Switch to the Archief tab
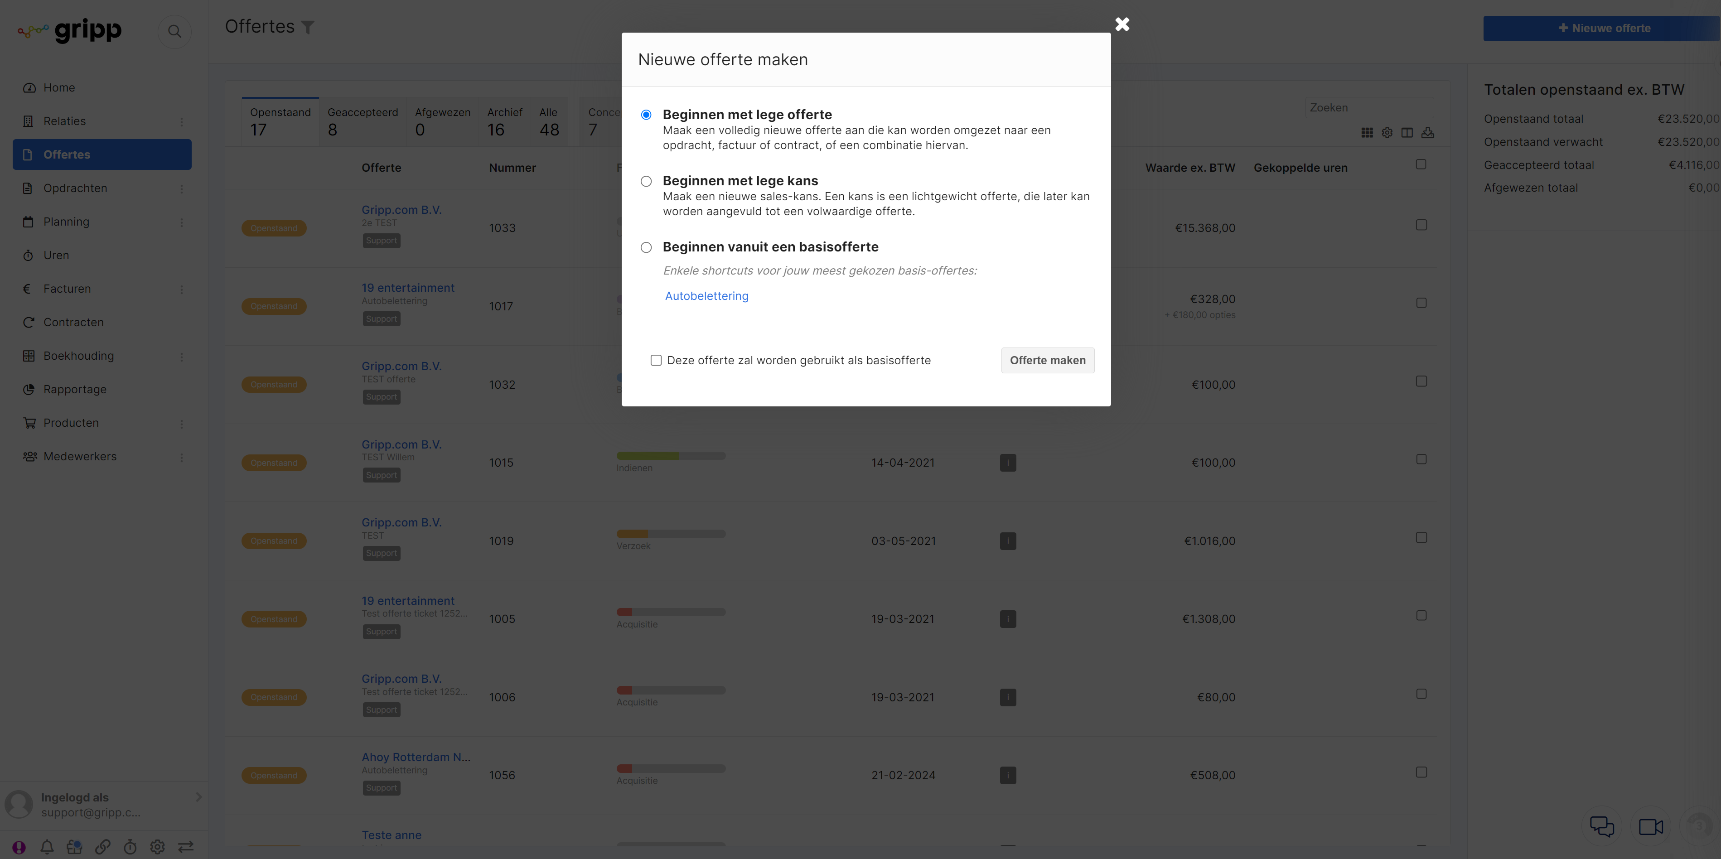The image size is (1721, 859). 504,121
